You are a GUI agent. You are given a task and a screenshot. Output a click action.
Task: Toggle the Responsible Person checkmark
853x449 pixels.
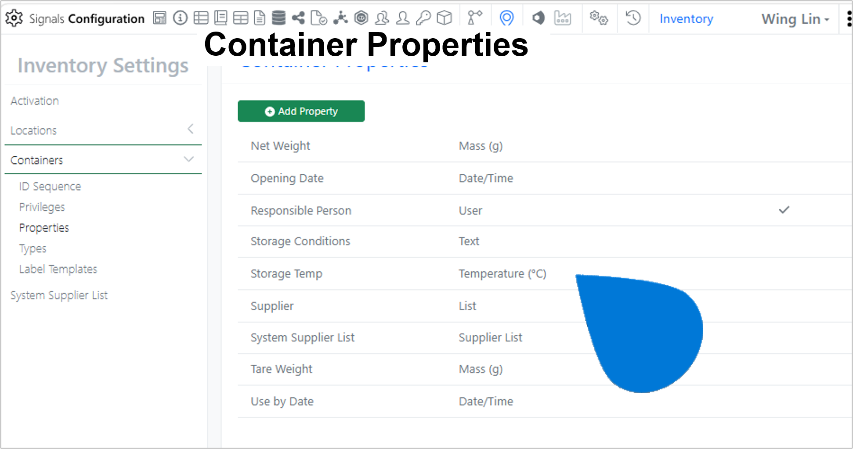[784, 210]
